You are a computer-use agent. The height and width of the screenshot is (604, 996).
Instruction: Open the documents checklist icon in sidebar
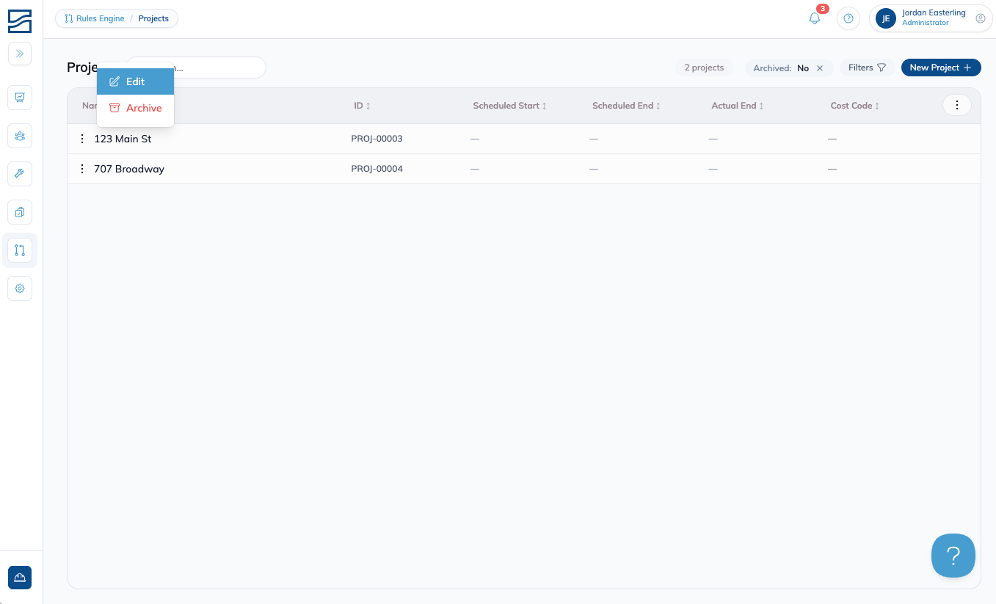20,212
